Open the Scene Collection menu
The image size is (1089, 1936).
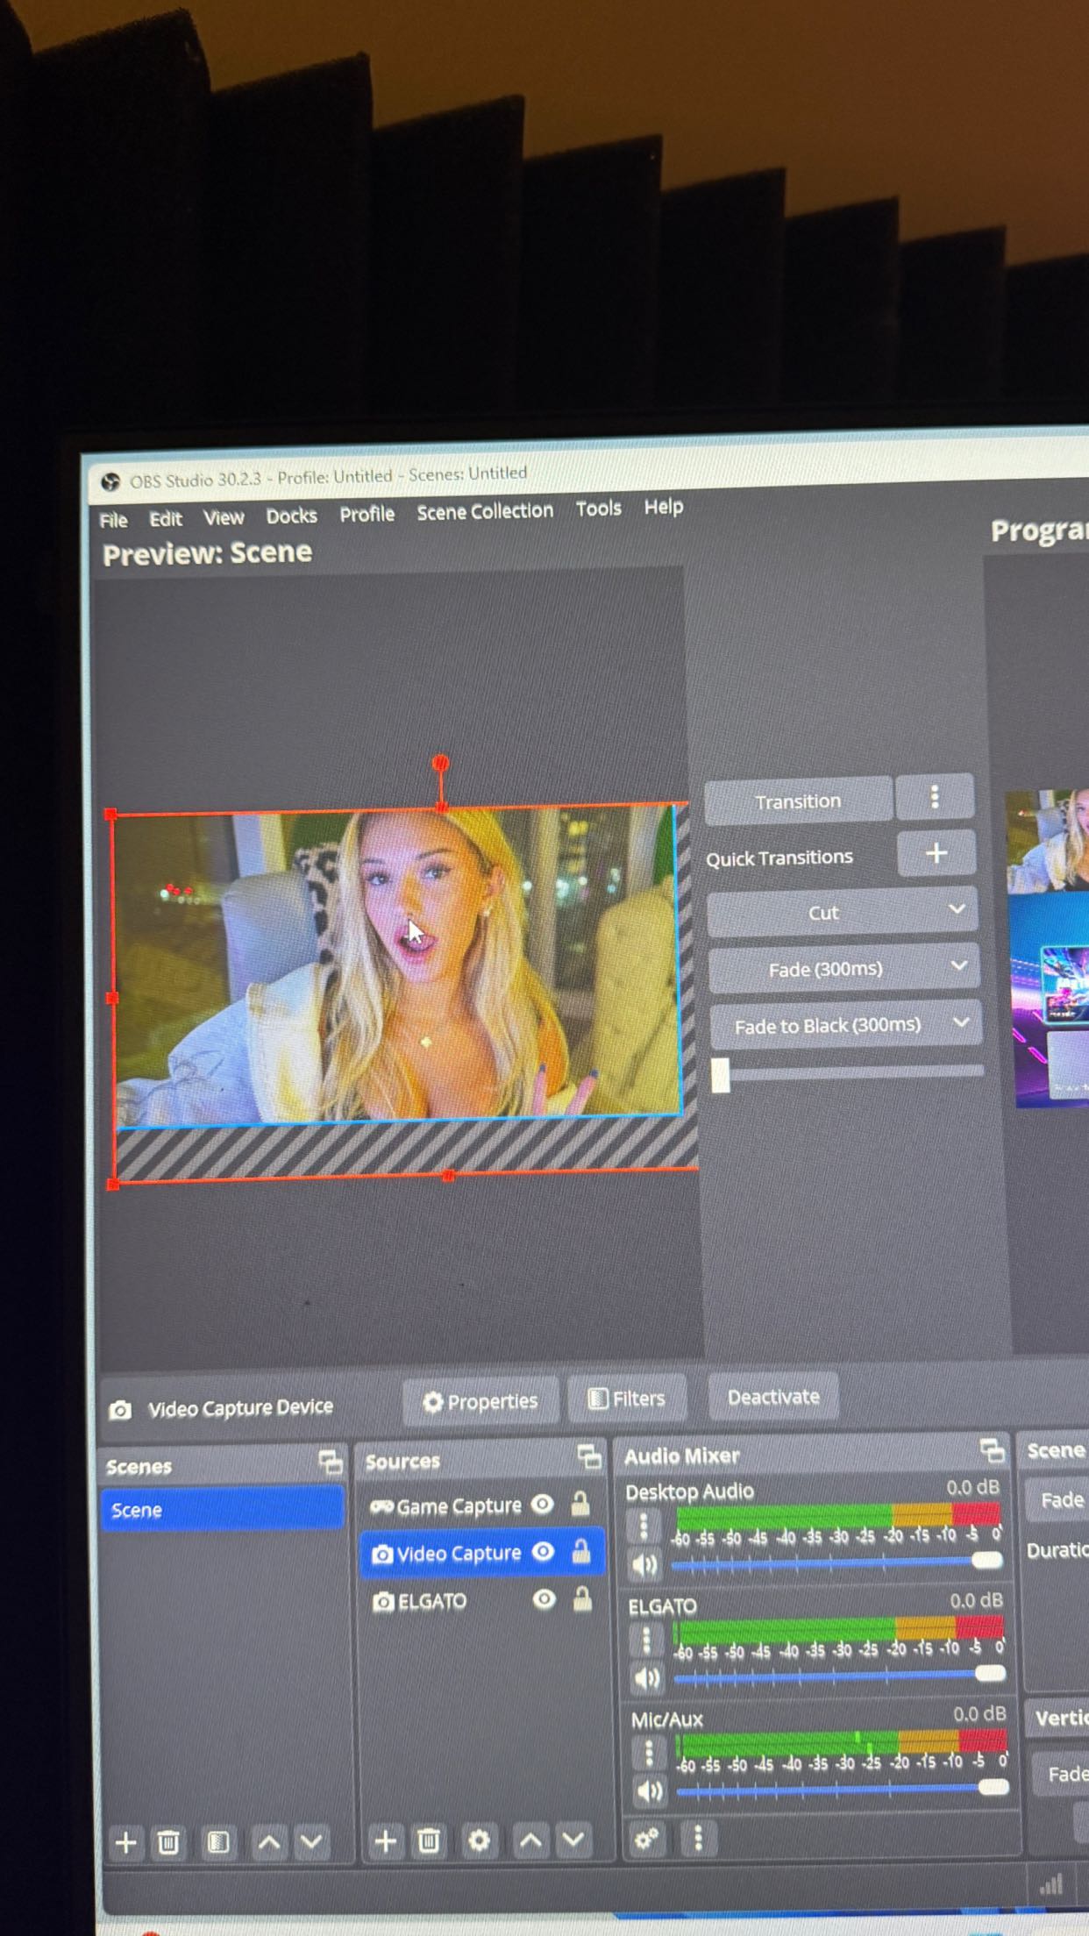tap(484, 512)
